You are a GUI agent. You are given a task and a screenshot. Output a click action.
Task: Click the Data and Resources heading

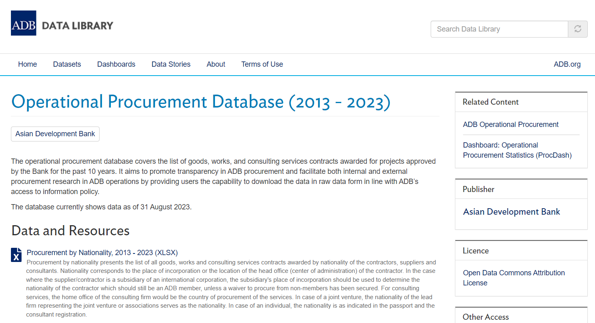click(x=70, y=230)
